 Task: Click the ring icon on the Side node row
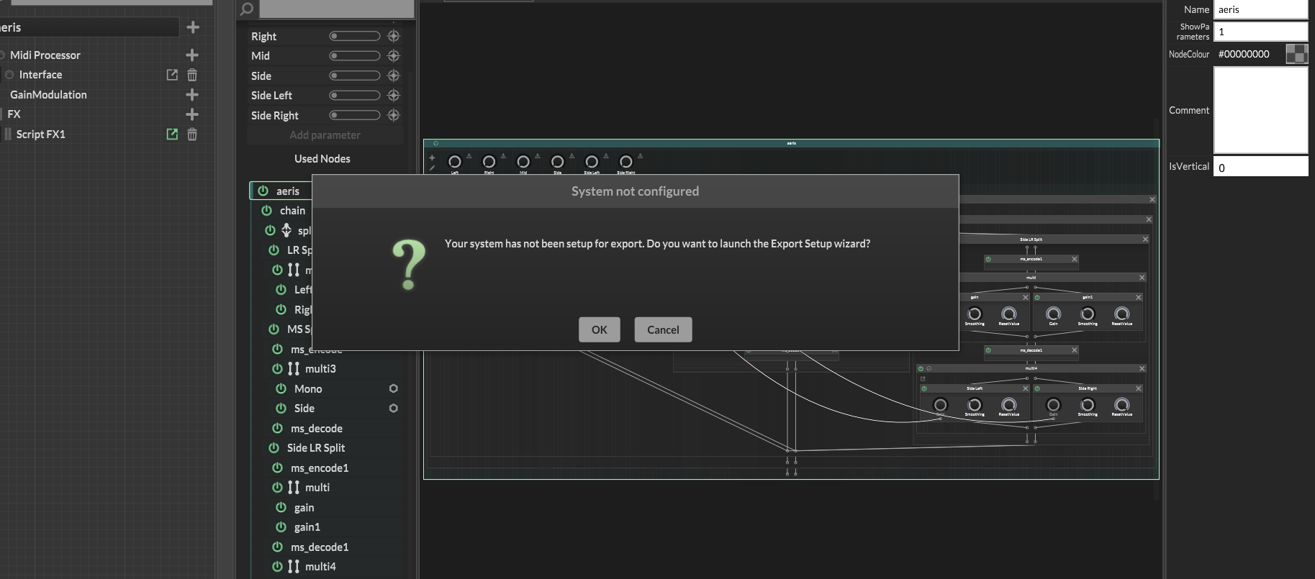coord(394,408)
